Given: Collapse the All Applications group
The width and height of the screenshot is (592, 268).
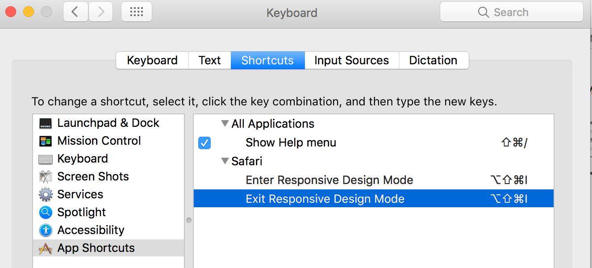Looking at the screenshot, I should (225, 124).
